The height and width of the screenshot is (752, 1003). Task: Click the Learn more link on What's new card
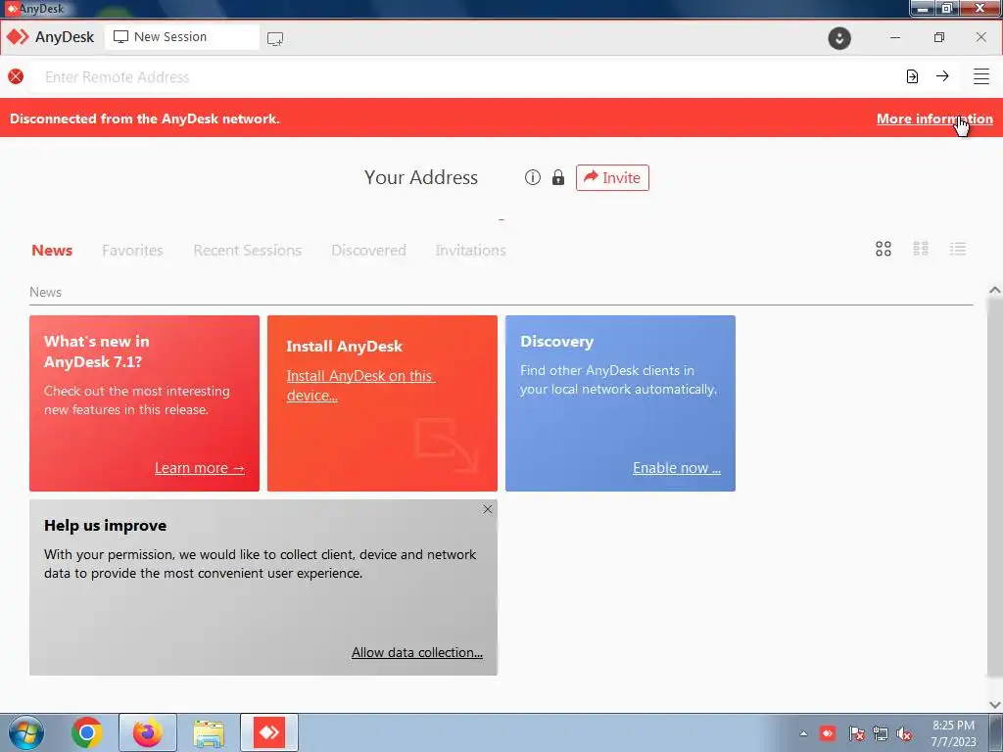(200, 468)
